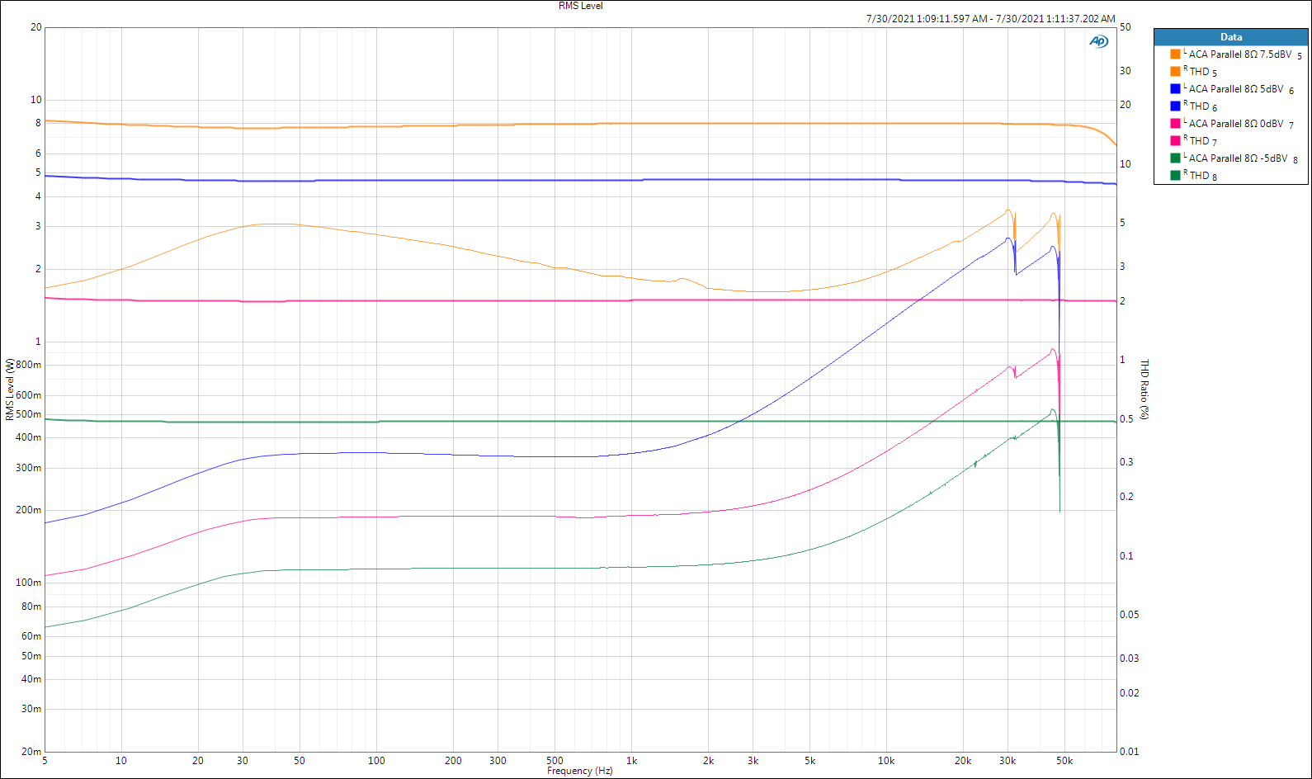
Task: Click the measurement timestamp above the graph
Action: [990, 18]
